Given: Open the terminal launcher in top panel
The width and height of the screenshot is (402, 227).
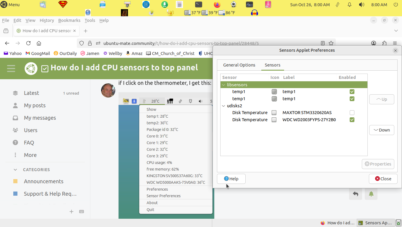Looking at the screenshot, I should (x=199, y=4).
